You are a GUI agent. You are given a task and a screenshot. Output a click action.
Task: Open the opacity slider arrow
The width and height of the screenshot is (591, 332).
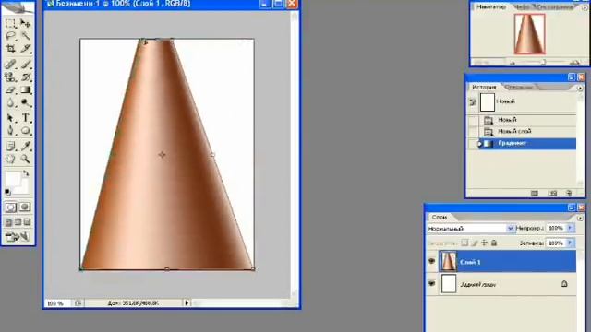coord(570,228)
